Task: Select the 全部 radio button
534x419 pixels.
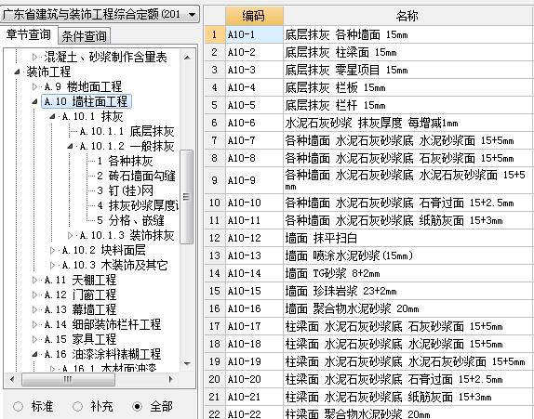Action: tap(138, 406)
